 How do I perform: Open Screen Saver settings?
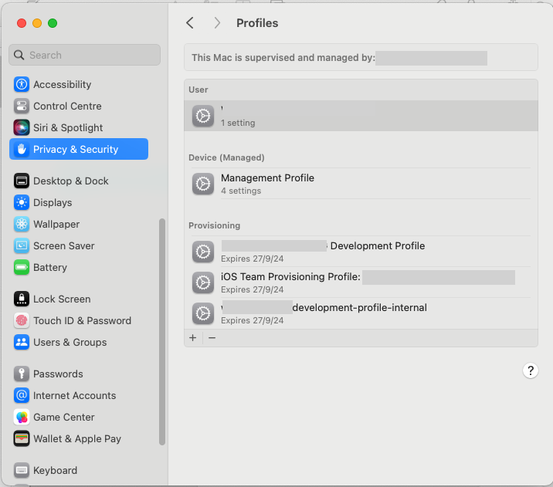pos(63,245)
